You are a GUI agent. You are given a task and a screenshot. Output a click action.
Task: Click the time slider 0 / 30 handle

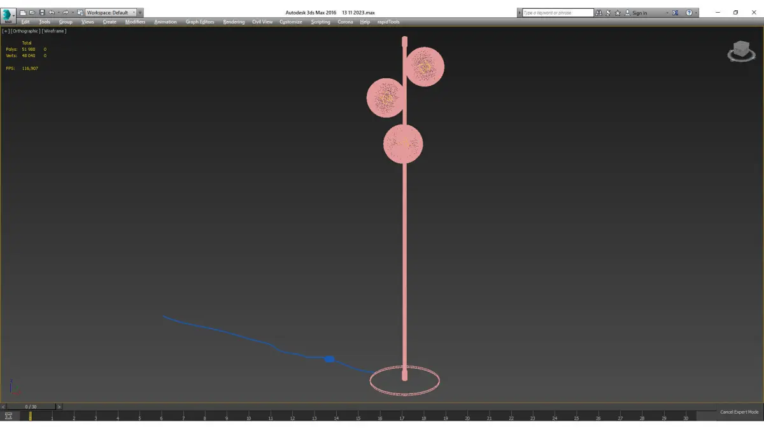pyautogui.click(x=31, y=407)
